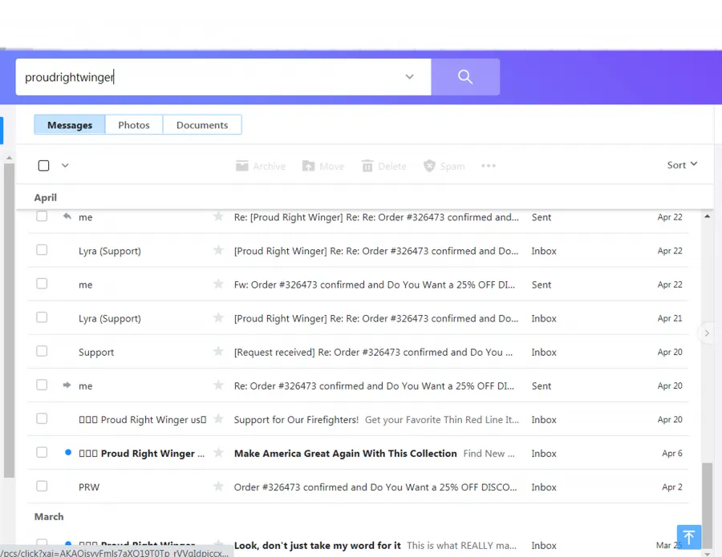Click the 'March' month group header
The image size is (722, 557).
tap(49, 516)
